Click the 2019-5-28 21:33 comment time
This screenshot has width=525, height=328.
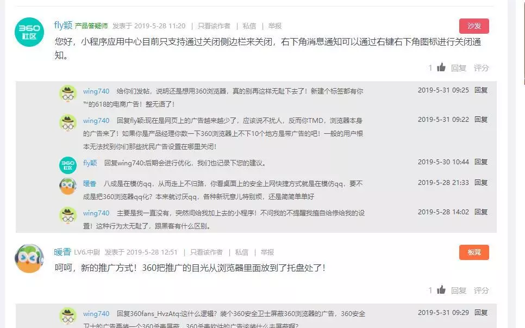tap(443, 183)
